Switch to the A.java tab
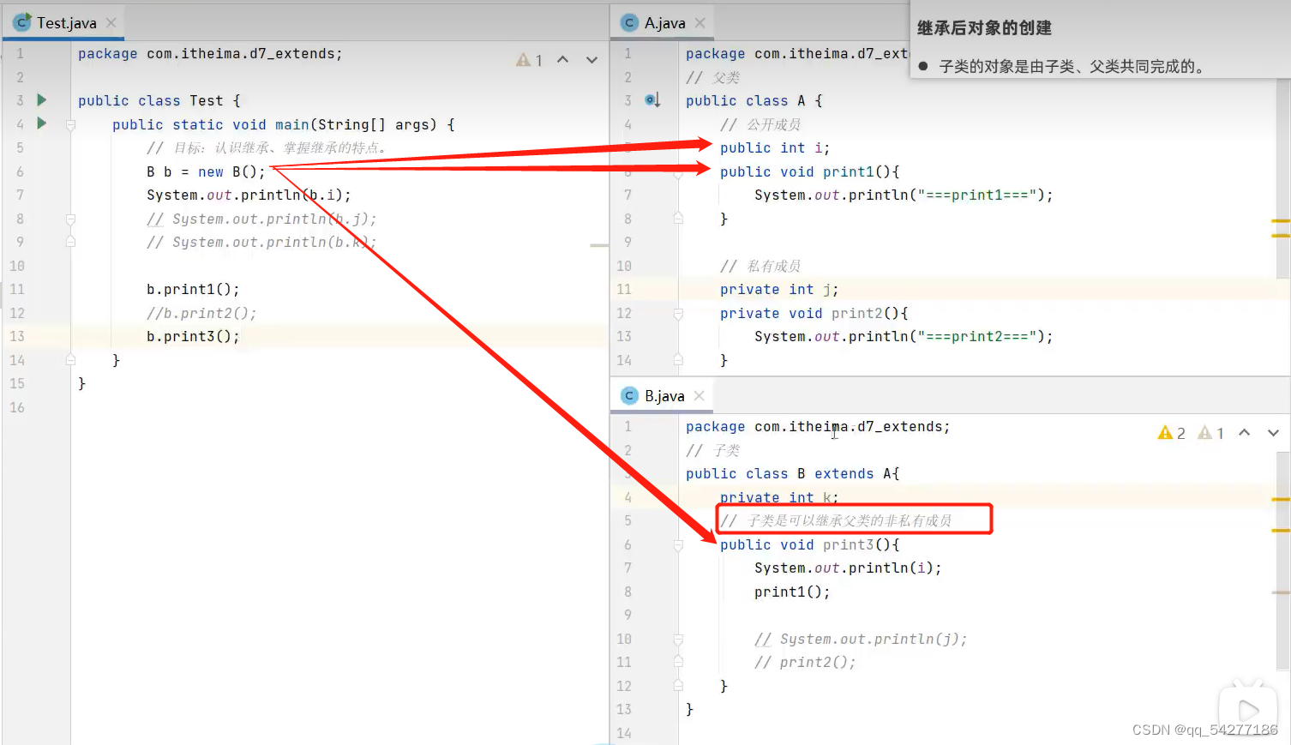 pyautogui.click(x=664, y=23)
